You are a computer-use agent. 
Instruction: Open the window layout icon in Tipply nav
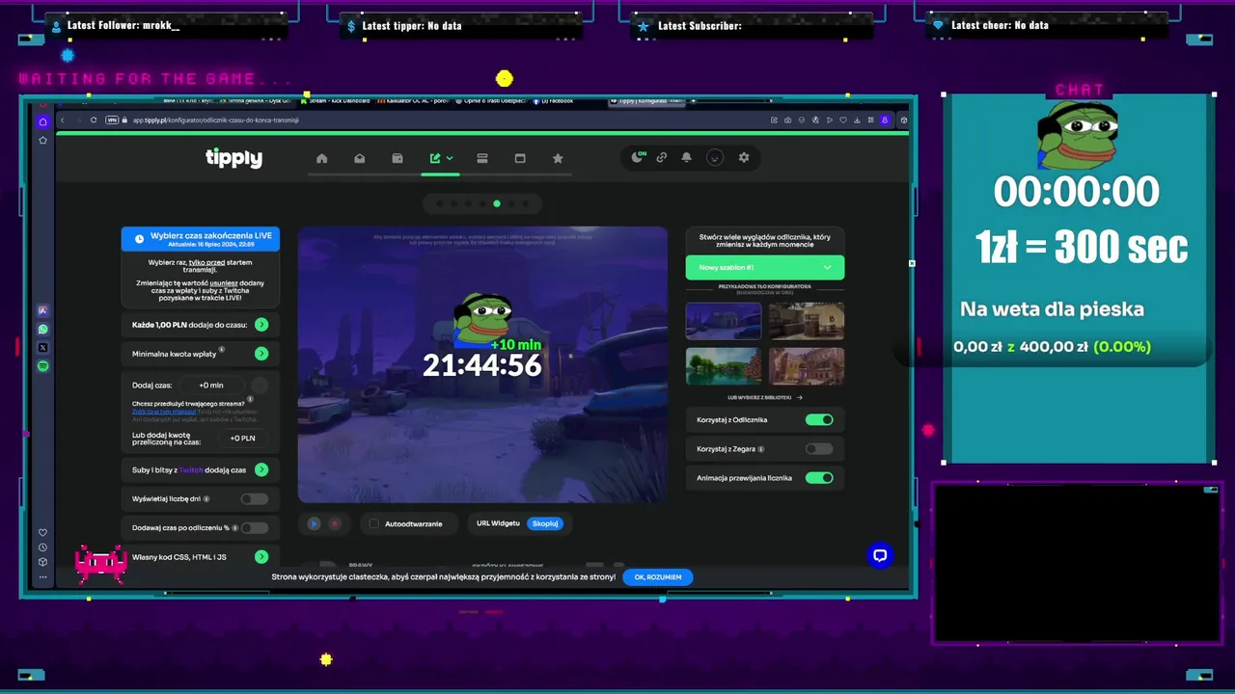point(520,158)
